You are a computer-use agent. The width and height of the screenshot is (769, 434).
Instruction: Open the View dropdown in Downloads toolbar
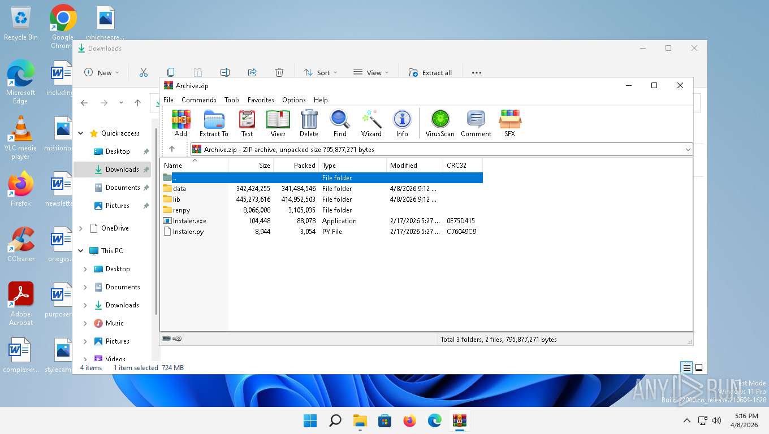pyautogui.click(x=371, y=72)
